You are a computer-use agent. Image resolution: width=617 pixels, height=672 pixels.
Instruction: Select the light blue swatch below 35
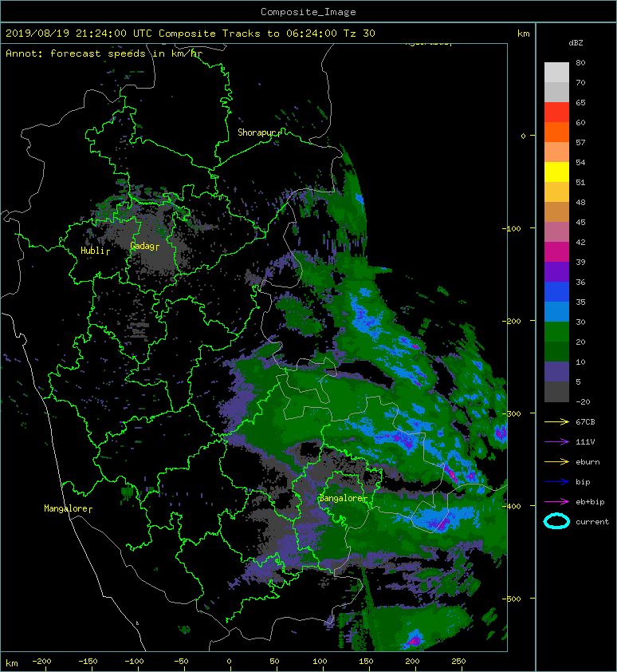pyautogui.click(x=556, y=312)
